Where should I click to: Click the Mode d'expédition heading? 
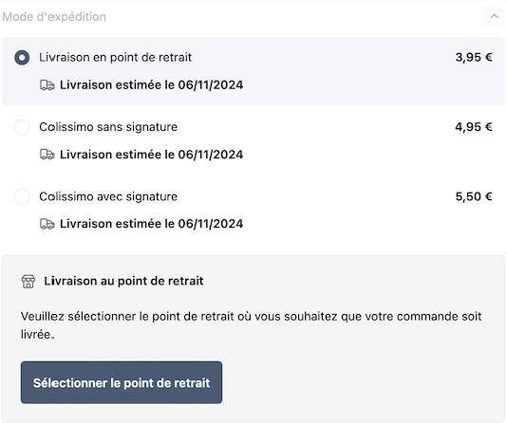coord(54,17)
